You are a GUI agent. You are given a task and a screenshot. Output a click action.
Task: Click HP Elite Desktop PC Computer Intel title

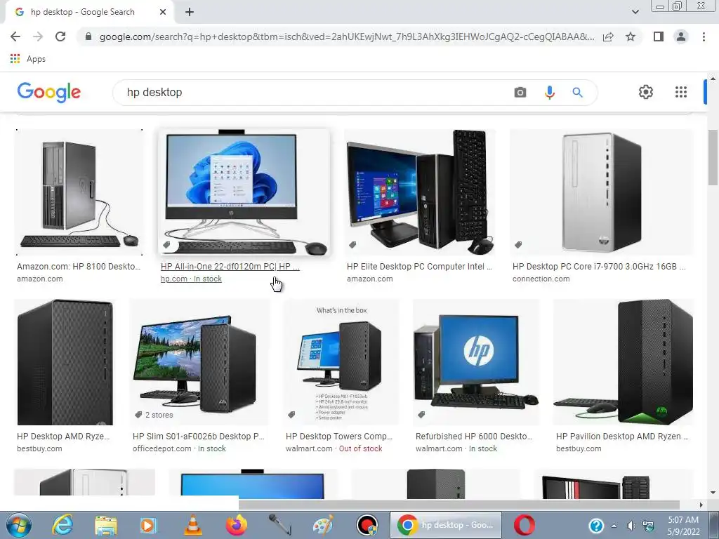[419, 266]
